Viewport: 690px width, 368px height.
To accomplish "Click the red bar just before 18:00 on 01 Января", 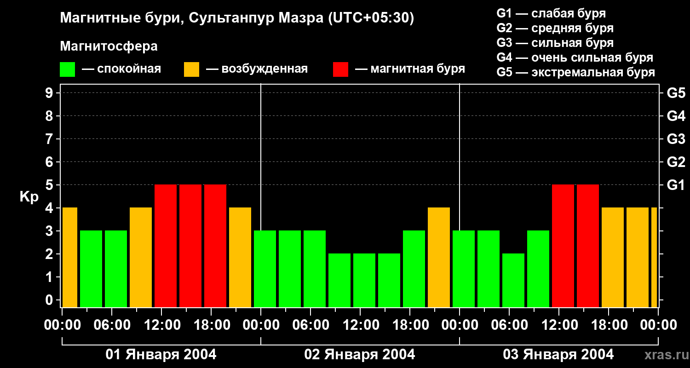I will click(190, 246).
